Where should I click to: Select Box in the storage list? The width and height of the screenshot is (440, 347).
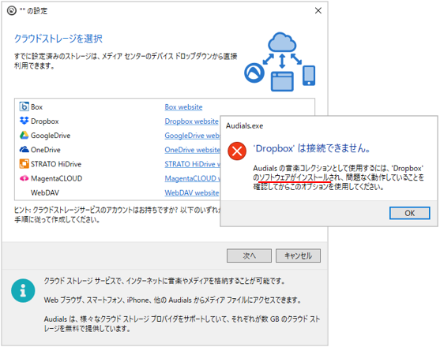(x=36, y=107)
